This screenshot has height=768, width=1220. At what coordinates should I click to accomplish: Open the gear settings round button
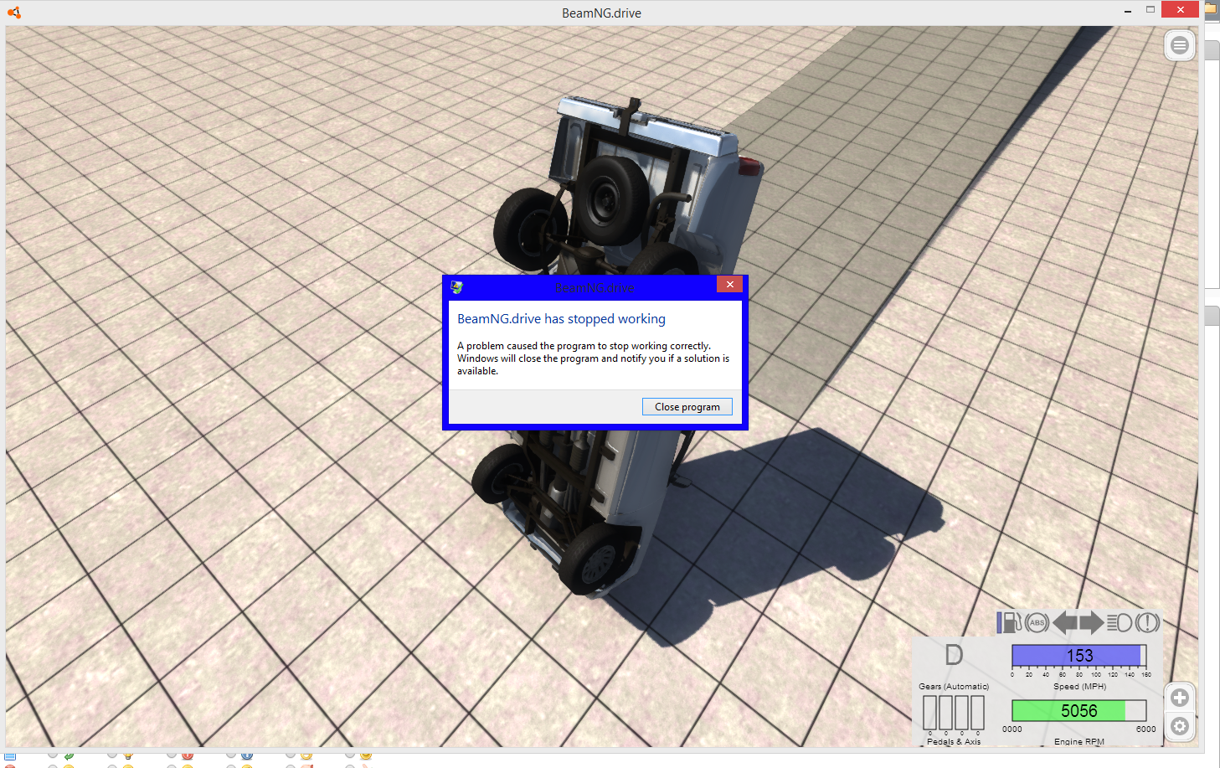pyautogui.click(x=1180, y=726)
